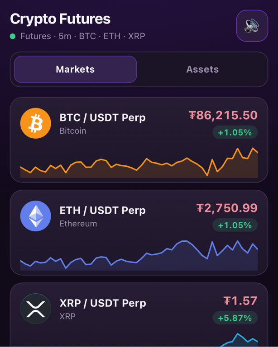Click Ethereum +1.05% change badge

coord(235,225)
